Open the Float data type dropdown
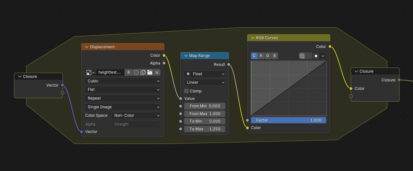Viewport: 413px width, 171px height. point(205,74)
